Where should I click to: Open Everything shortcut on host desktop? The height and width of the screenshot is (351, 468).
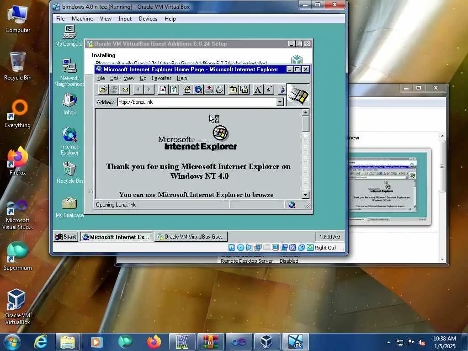[x=18, y=114]
